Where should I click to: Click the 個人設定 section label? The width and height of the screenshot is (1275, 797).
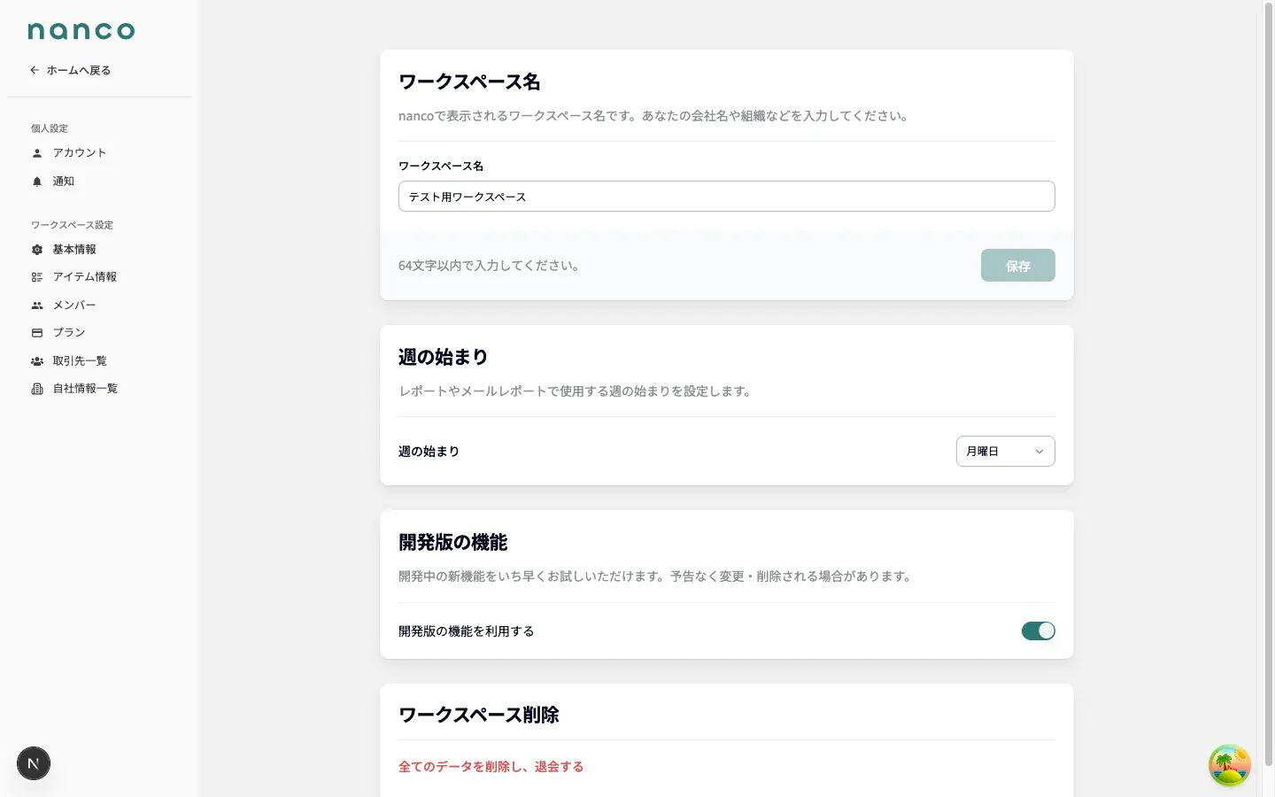(50, 128)
